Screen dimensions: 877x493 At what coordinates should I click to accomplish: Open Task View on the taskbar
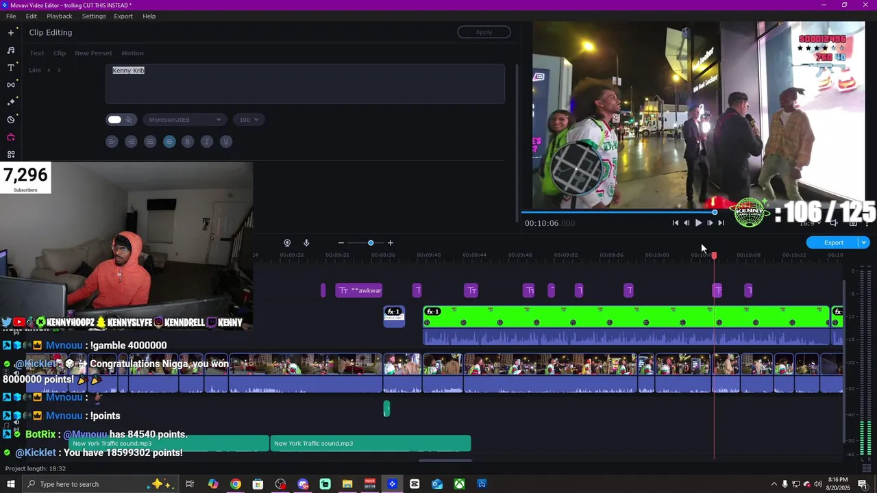tap(190, 484)
